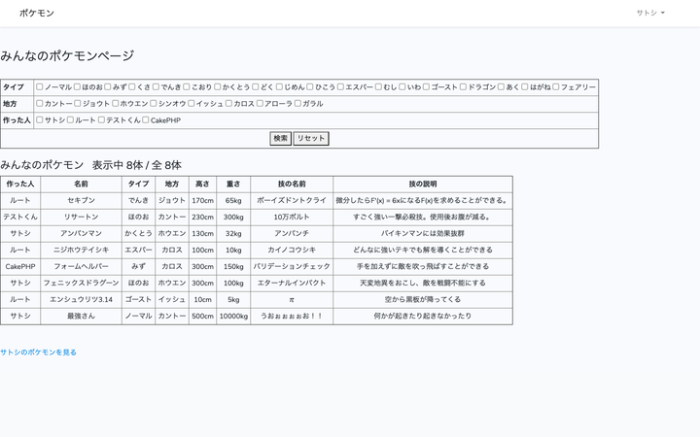Select the ドラゴン type checkbox
Screen dimensions: 700x437
464,87
